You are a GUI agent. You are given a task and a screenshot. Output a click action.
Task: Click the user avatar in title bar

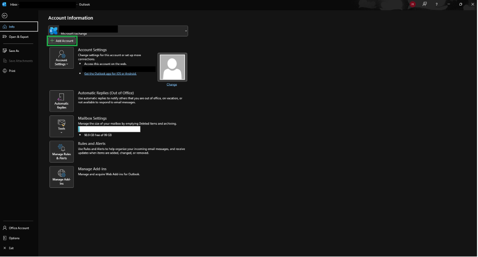click(413, 4)
